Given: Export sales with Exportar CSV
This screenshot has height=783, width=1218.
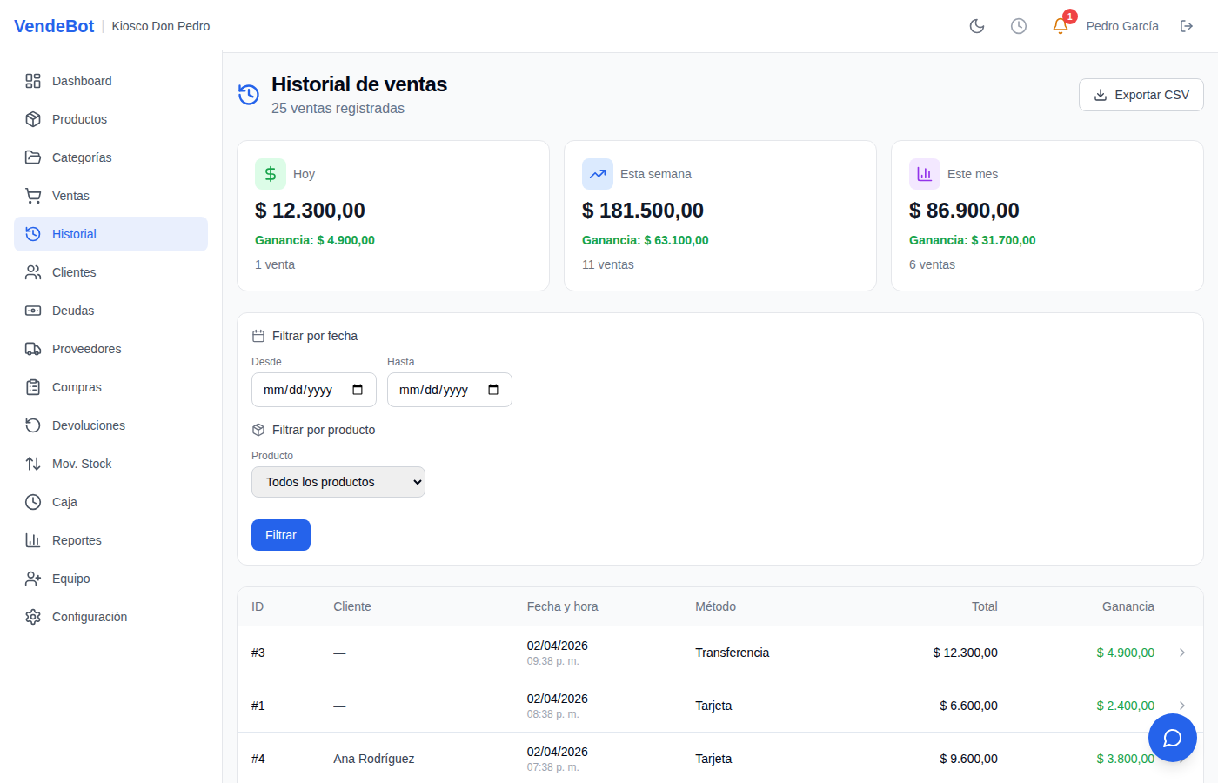Looking at the screenshot, I should (x=1141, y=95).
